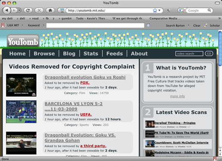Click the browser Forward arrow button
Screen dimensions: 222x161
[14, 10]
